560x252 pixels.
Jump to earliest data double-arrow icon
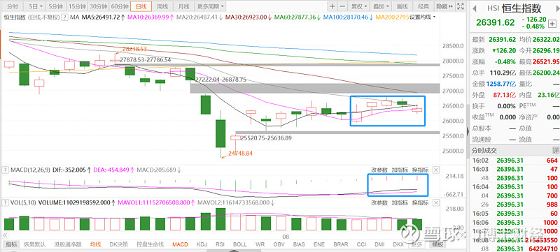[x=5, y=235]
